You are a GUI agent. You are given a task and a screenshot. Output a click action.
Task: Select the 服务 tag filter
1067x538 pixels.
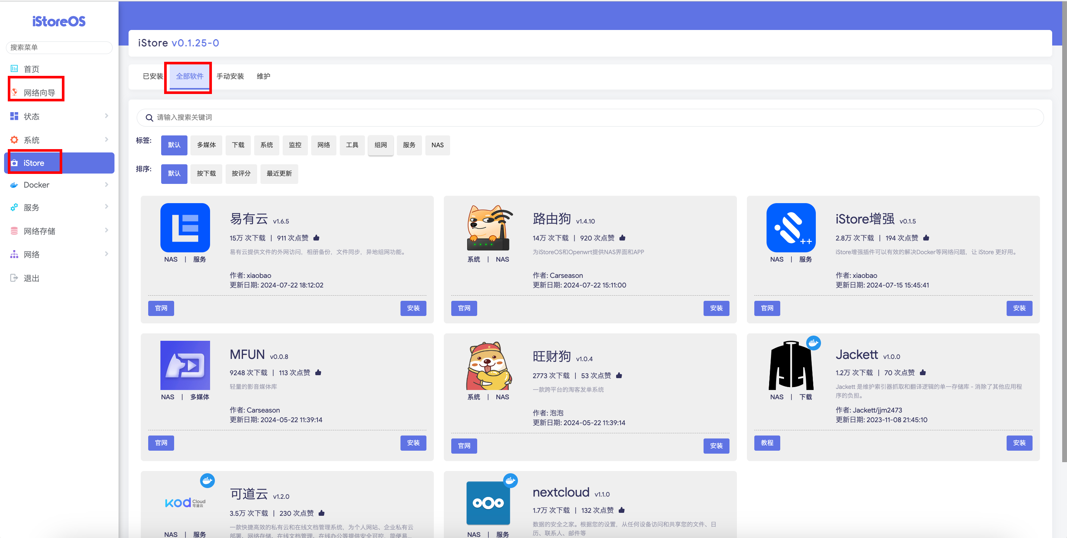point(409,145)
